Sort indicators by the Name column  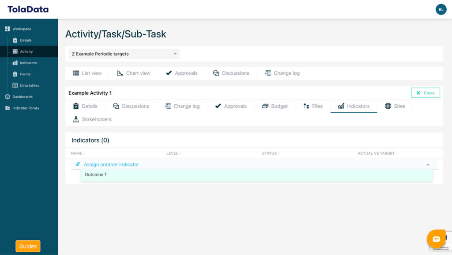point(77,153)
